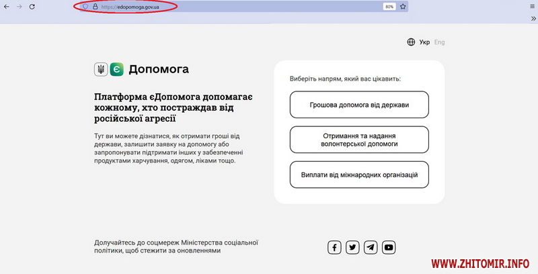
Task: Open the Telegram channel icon
Action: pos(371,247)
